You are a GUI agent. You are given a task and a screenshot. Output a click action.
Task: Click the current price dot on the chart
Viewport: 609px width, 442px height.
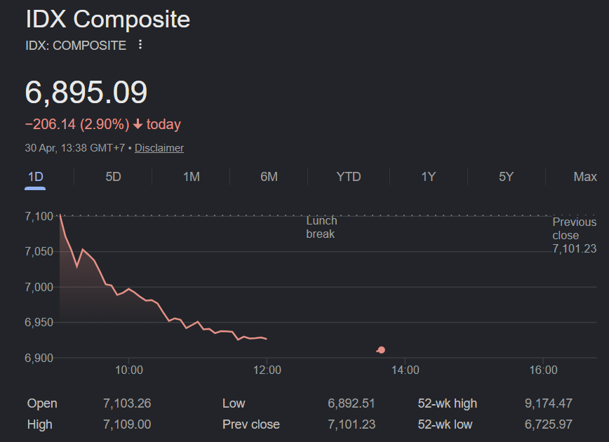[x=381, y=350]
